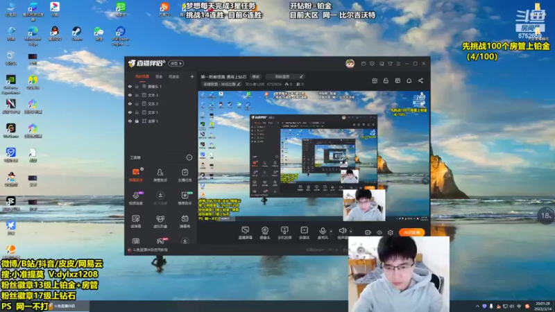Add a 多媒体 media source

click(x=304, y=233)
